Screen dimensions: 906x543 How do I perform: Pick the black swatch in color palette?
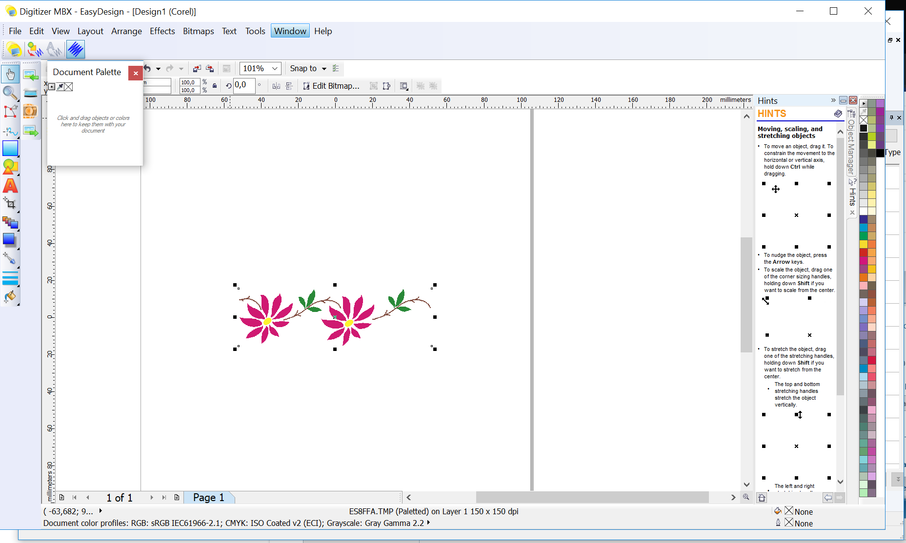click(864, 128)
